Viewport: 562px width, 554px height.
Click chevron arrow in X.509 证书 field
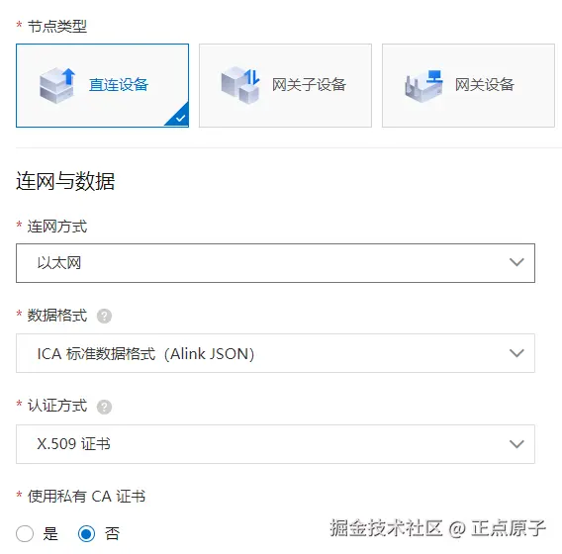[x=516, y=444]
